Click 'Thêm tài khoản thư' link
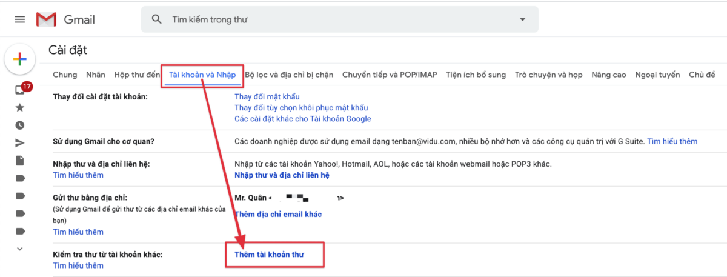The width and height of the screenshot is (727, 277). (269, 255)
